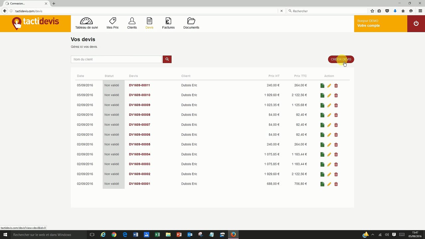Delete quote DV1609-00005 with trash icon
This screenshot has width=425, height=239.
(336, 145)
